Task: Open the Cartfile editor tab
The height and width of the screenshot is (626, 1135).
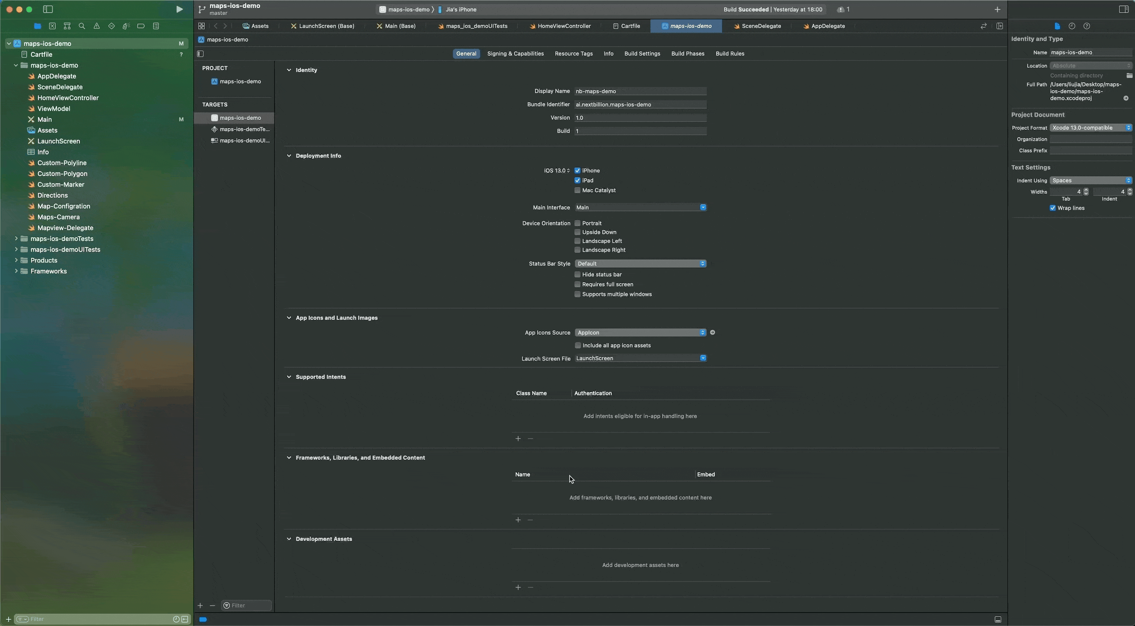Action: [627, 26]
